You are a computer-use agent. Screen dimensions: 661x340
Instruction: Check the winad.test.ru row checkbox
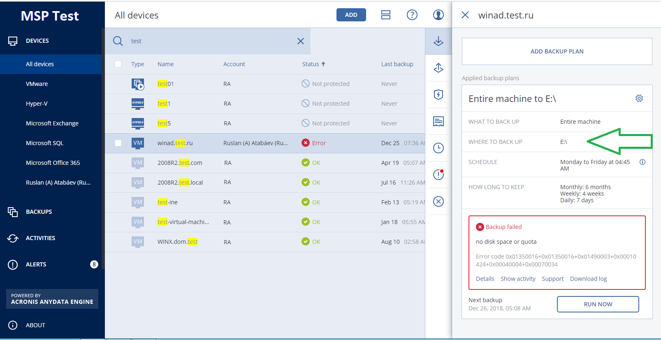click(118, 143)
